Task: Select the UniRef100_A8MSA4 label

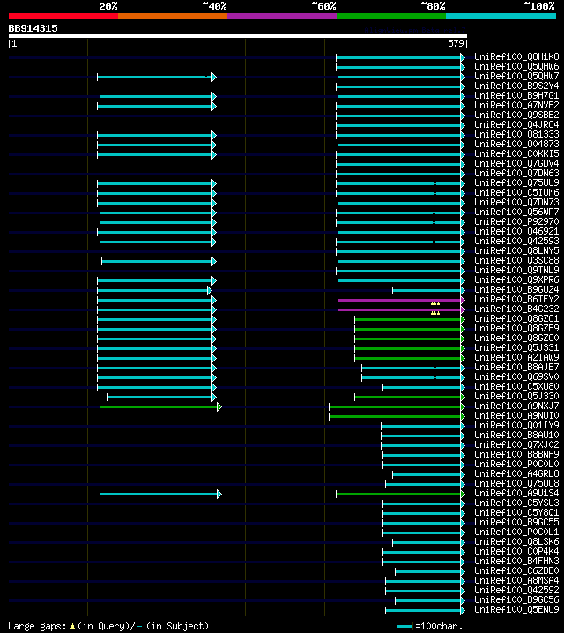Action: coord(516,580)
